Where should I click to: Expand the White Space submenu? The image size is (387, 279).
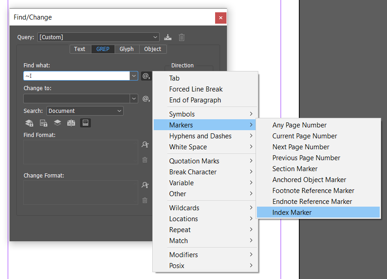pyautogui.click(x=206, y=147)
